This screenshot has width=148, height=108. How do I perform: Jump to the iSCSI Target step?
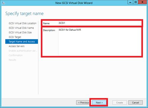(15, 37)
